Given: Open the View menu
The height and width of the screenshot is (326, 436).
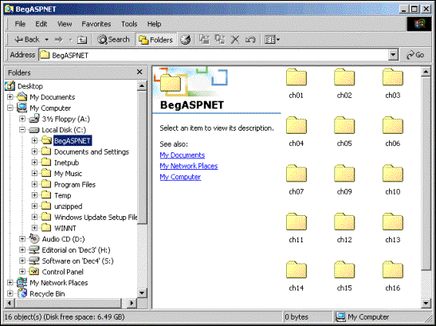Looking at the screenshot, I should [65, 24].
